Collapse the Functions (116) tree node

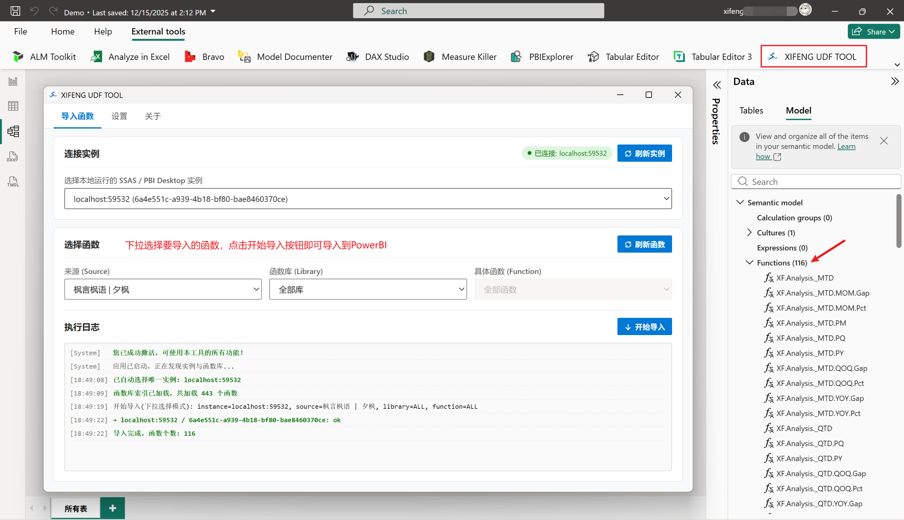(749, 263)
